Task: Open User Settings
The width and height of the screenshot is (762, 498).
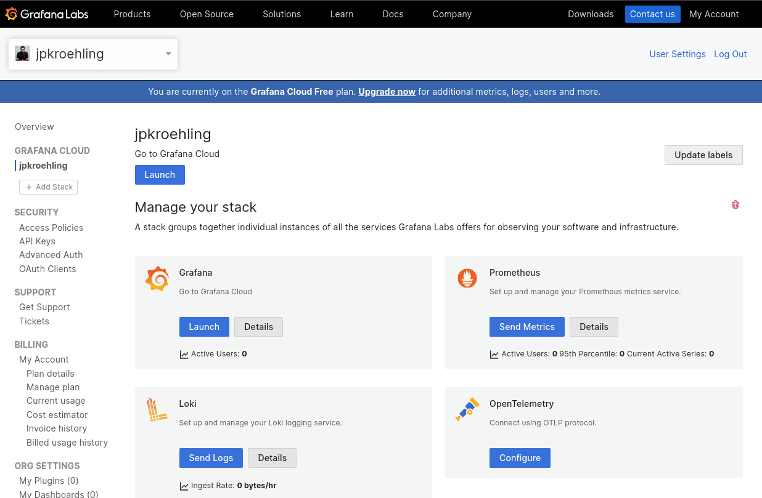Action: [677, 54]
